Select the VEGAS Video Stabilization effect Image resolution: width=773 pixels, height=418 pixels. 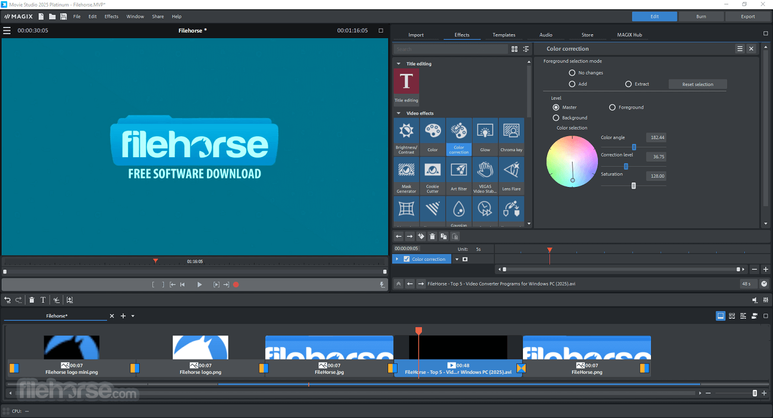coord(485,176)
